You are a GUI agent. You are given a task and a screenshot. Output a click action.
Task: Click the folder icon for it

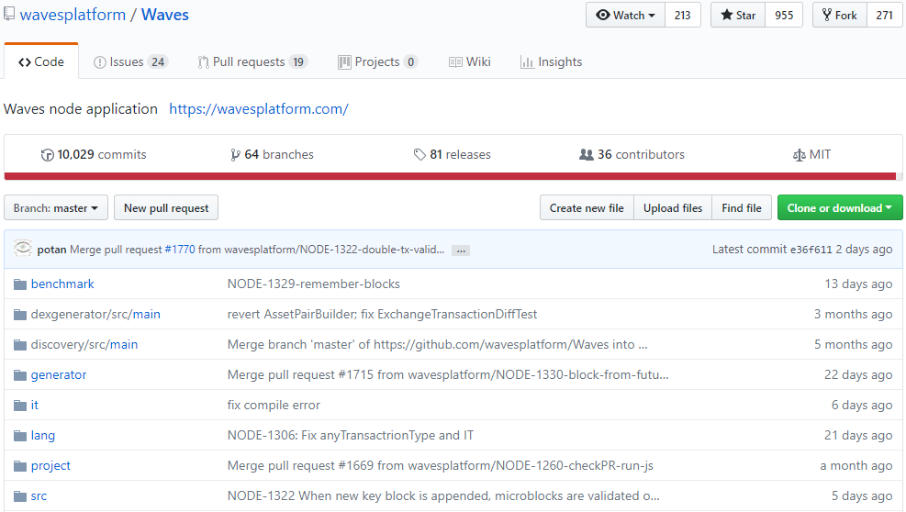coord(20,405)
